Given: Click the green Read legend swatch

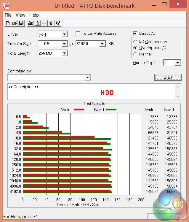Looking at the screenshot, I should click(x=111, y=110).
